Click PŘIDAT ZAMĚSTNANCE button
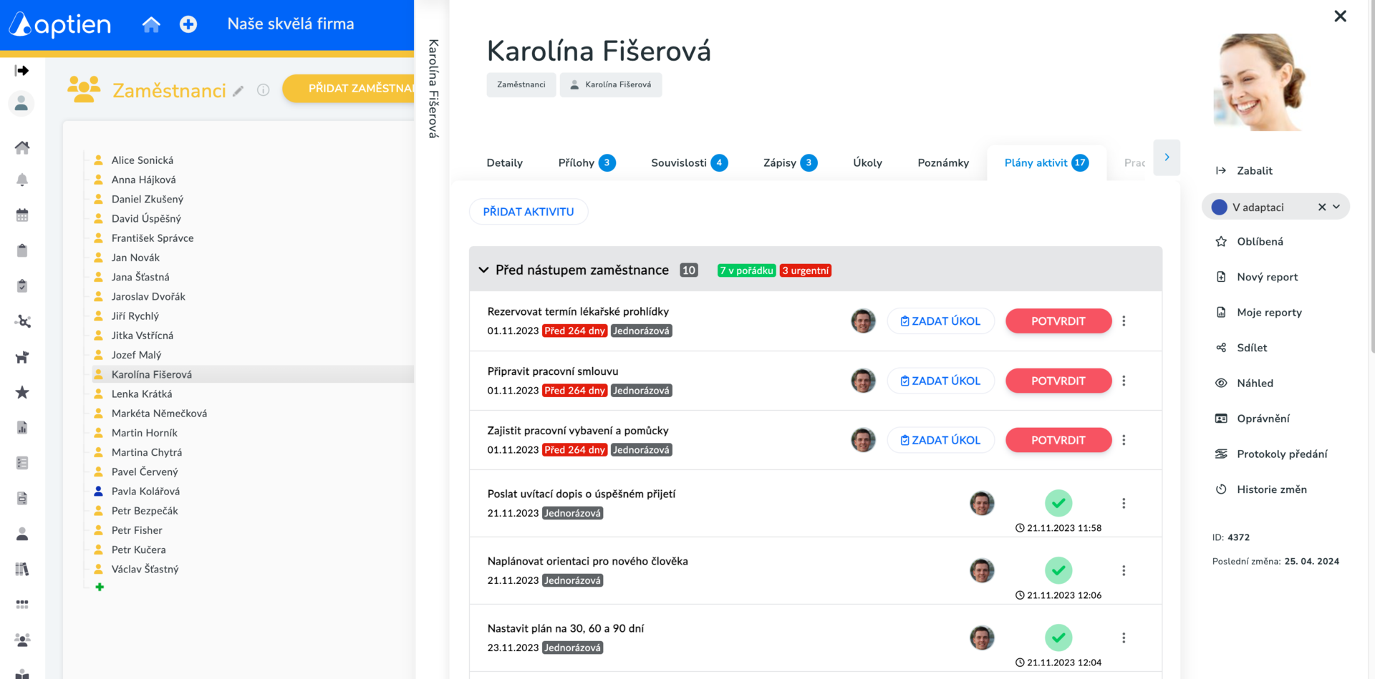This screenshot has width=1375, height=679. coord(348,88)
